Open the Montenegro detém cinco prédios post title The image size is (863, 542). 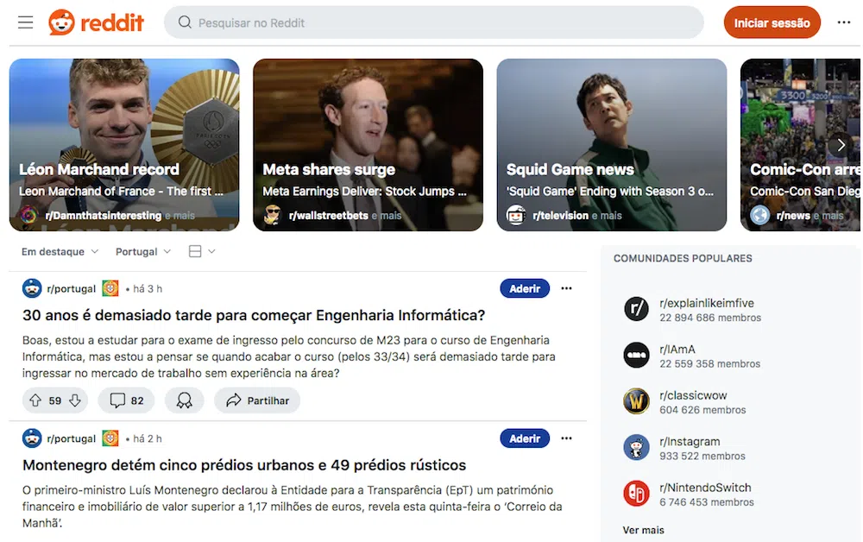(x=244, y=465)
